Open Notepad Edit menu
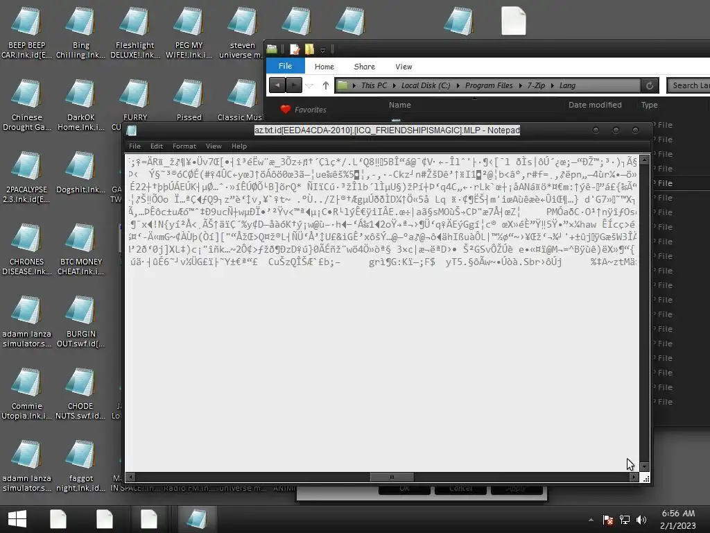The height and width of the screenshot is (533, 710). coord(156,146)
